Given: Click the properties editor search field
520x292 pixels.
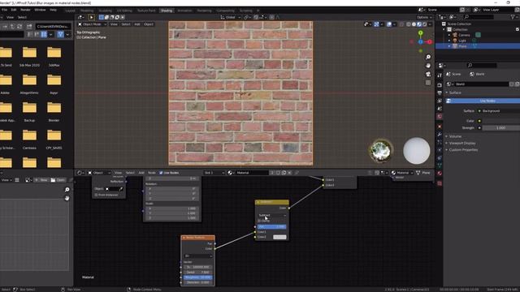Looking at the screenshot, I should (x=482, y=65).
